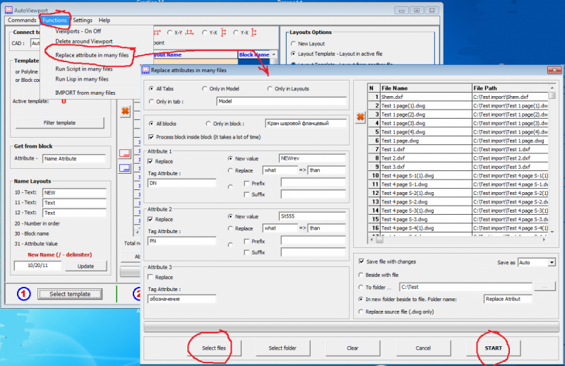Toggle Save file with changes checkbox

(362, 261)
